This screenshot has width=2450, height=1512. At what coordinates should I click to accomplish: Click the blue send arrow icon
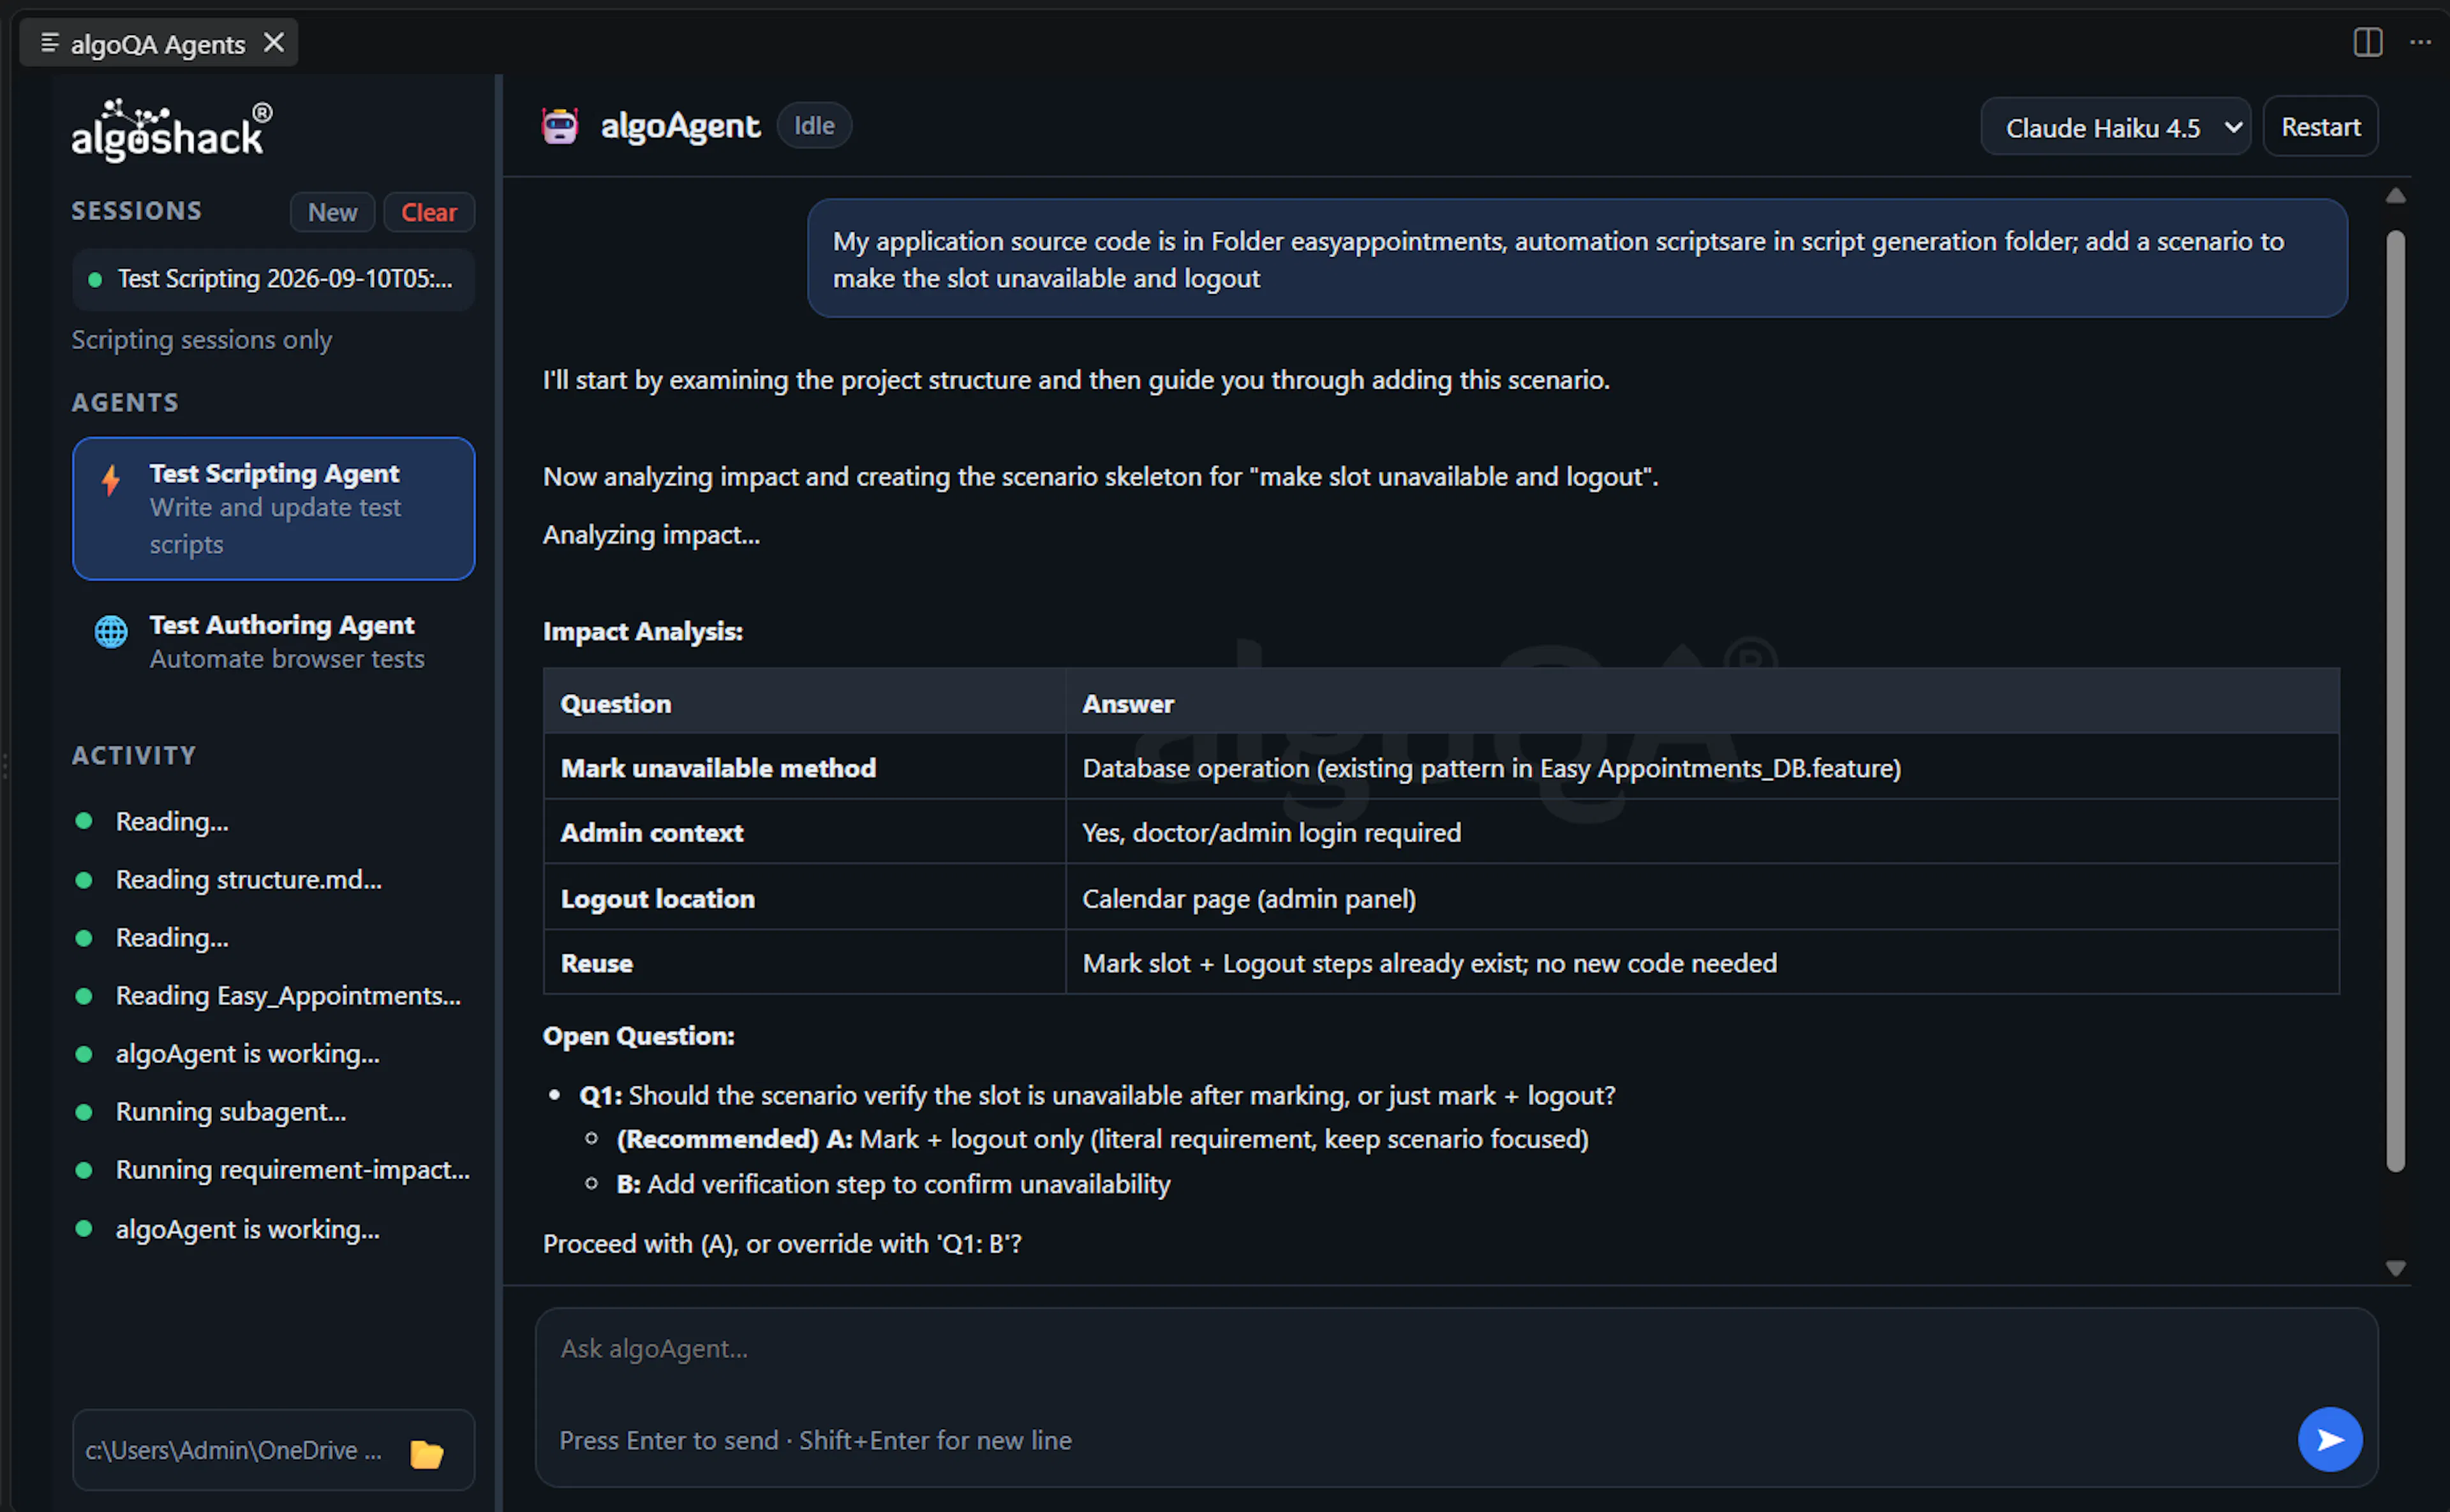tap(2329, 1439)
